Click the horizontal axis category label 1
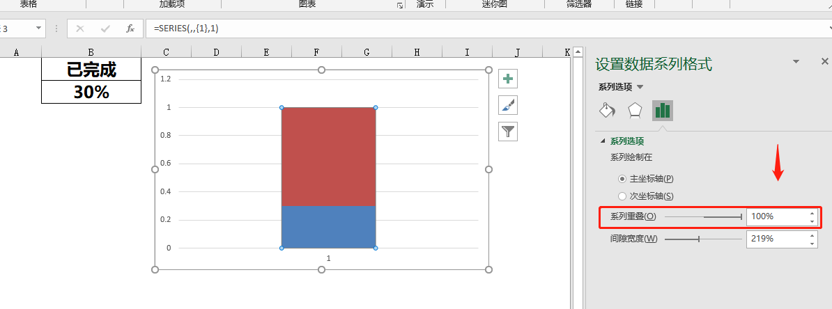832x309 pixels. click(x=328, y=258)
